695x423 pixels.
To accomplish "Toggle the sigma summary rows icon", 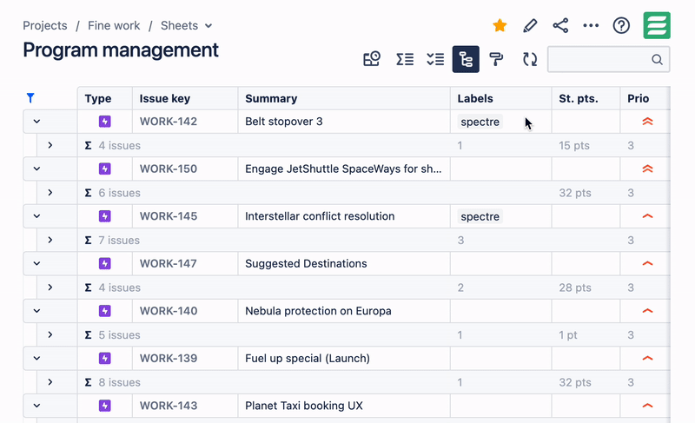I will (405, 59).
